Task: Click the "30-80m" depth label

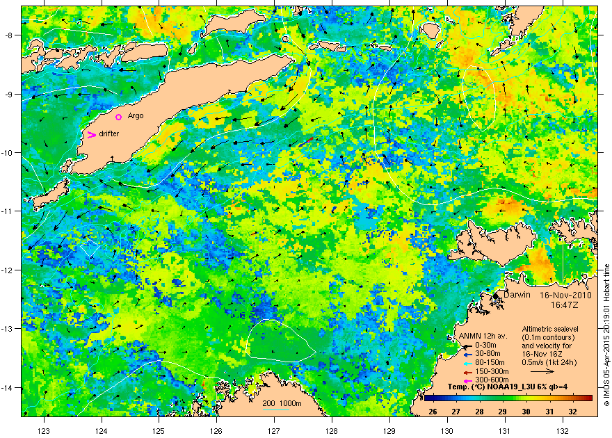Action: tap(488, 354)
